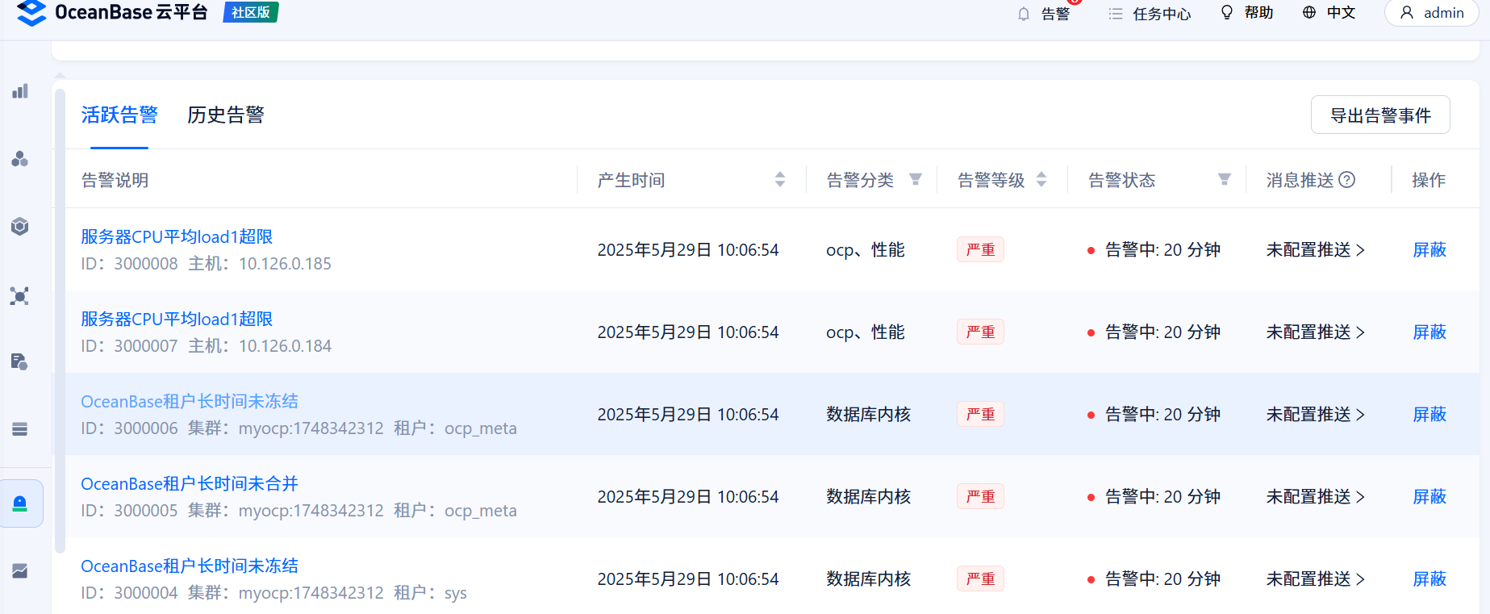Click 屏蔽 for alarm ID 3000005
This screenshot has height=614, width=1490.
point(1429,497)
